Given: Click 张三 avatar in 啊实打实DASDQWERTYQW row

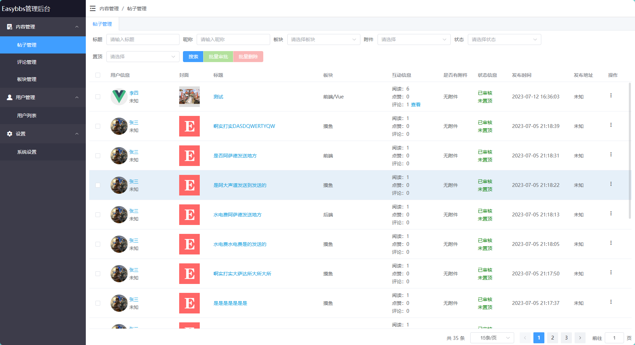Looking at the screenshot, I should click(119, 126).
